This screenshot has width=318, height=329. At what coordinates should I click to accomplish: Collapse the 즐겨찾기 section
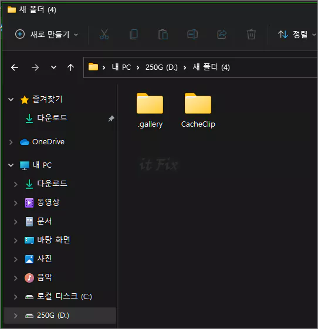[11, 100]
